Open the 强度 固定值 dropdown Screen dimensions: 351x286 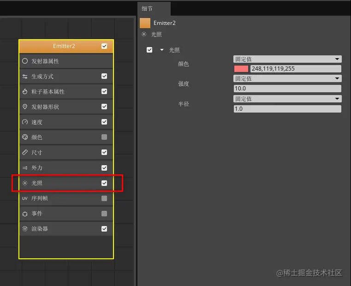click(287, 78)
